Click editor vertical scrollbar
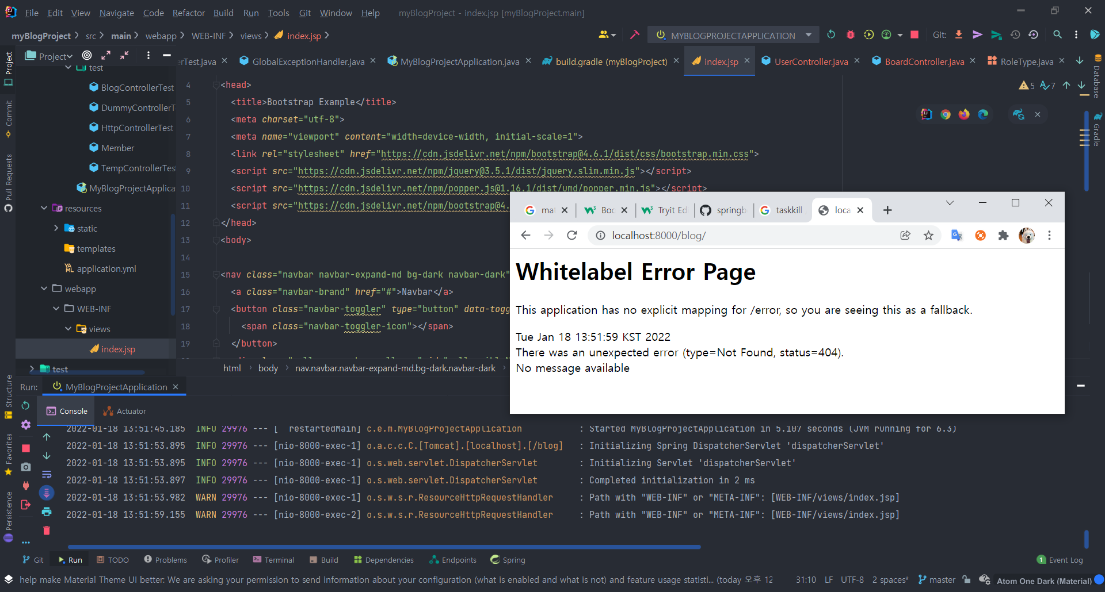The width and height of the screenshot is (1105, 592). (x=1086, y=151)
